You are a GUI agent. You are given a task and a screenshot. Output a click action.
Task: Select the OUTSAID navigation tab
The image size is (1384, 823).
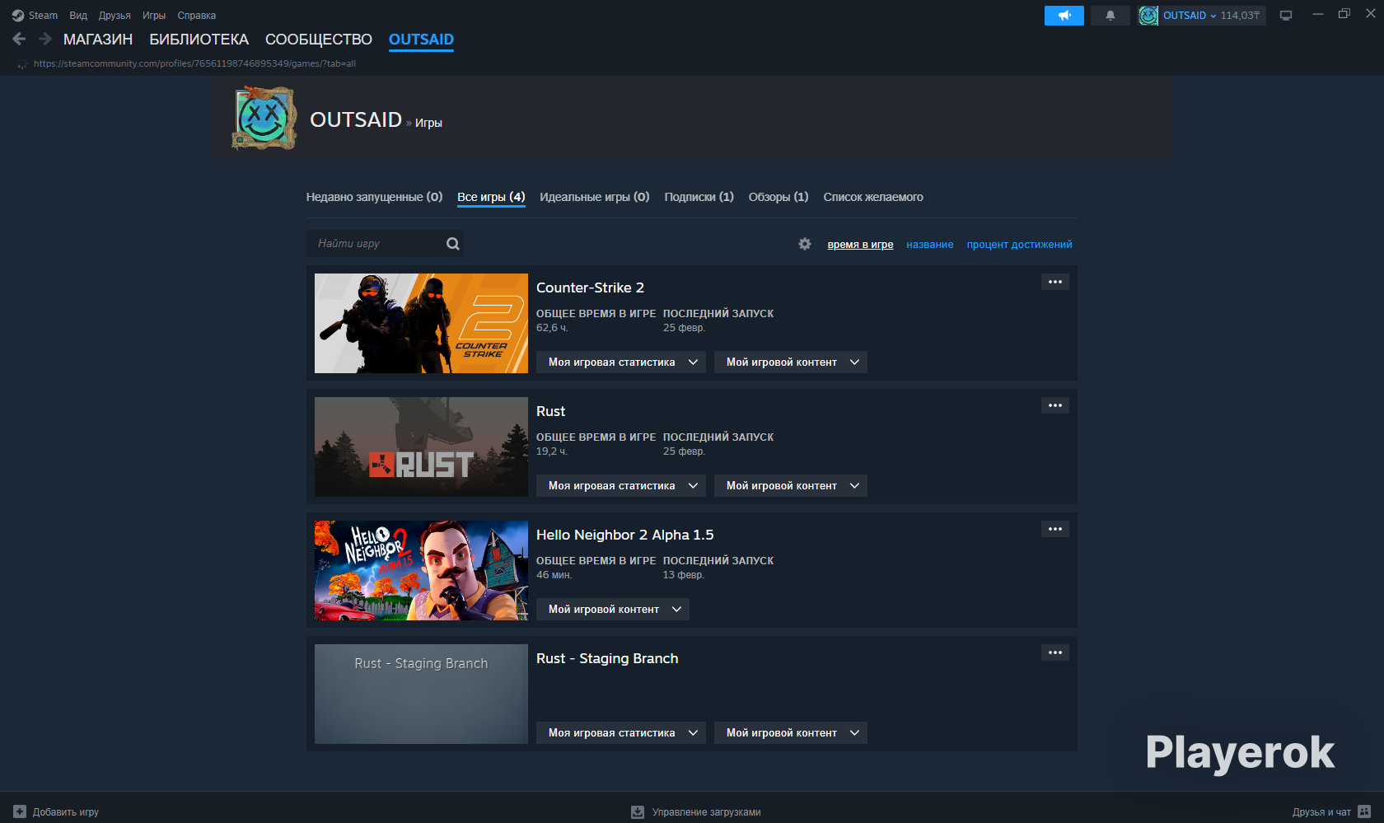[421, 40]
